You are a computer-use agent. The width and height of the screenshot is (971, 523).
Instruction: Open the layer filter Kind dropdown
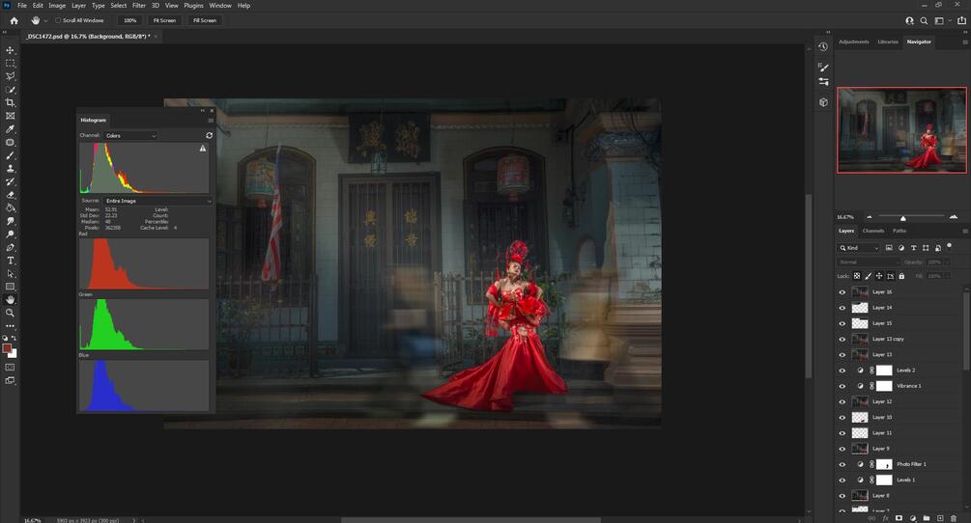(x=859, y=248)
